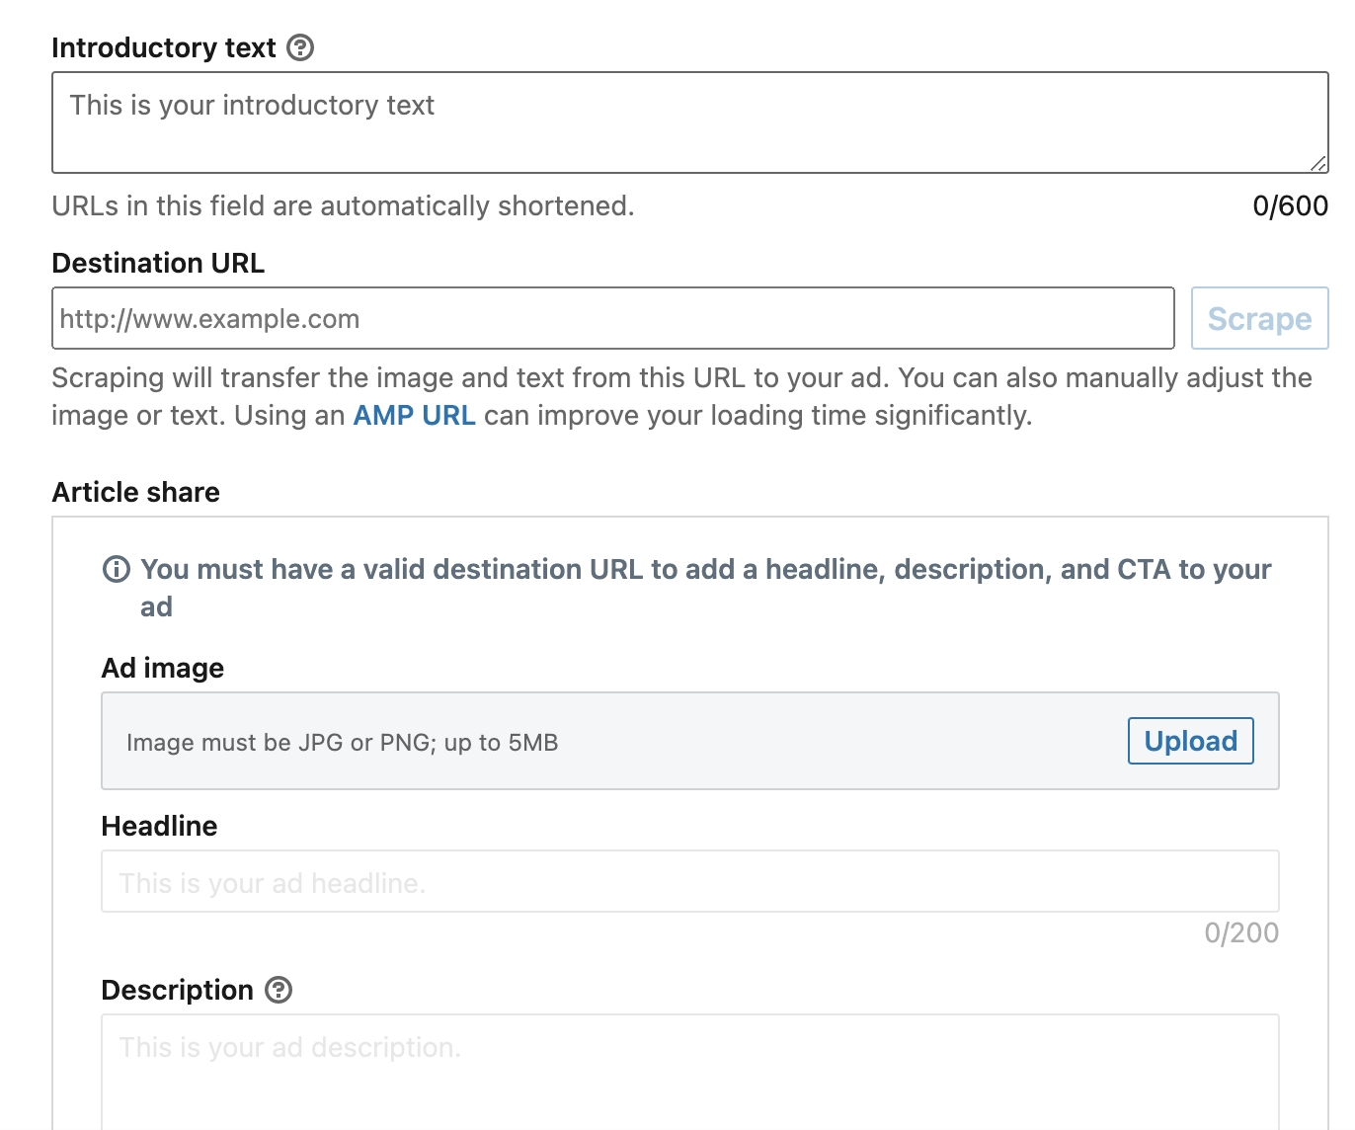
Task: Click the Upload button for Ad image
Action: tap(1190, 741)
